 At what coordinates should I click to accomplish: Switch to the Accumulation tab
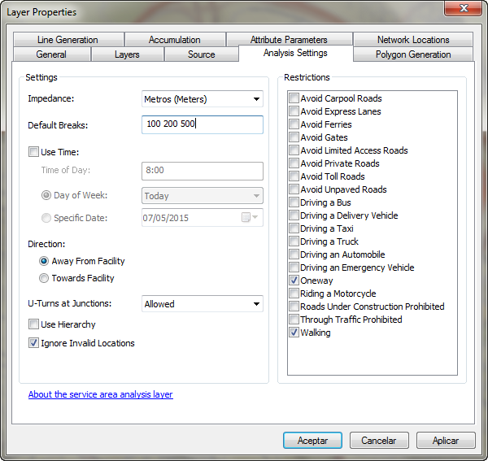174,39
